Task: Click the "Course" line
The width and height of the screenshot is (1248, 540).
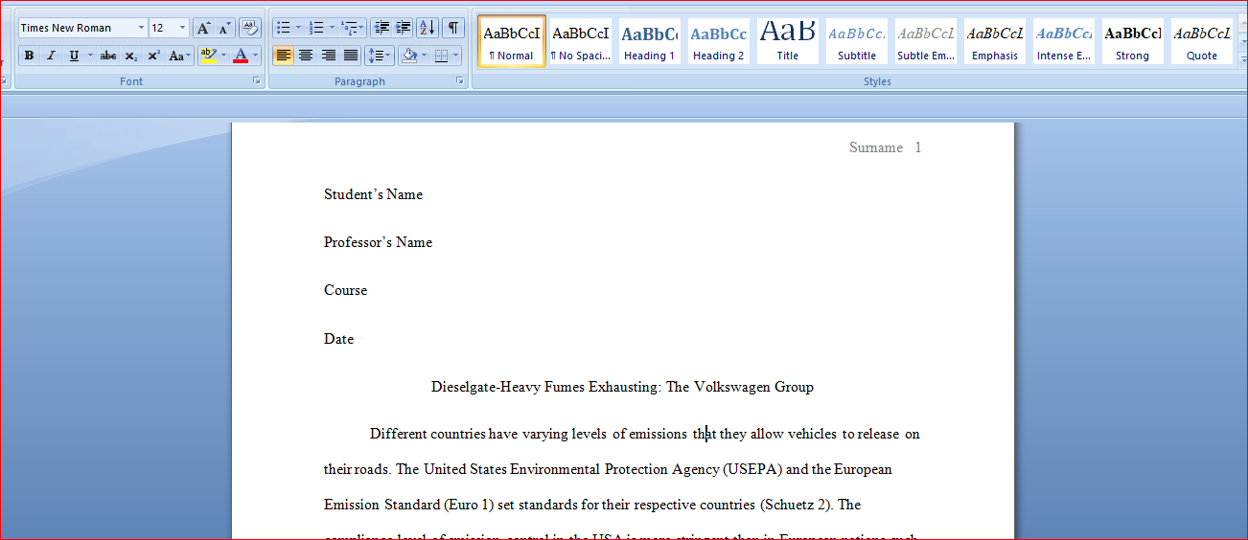Action: 345,290
